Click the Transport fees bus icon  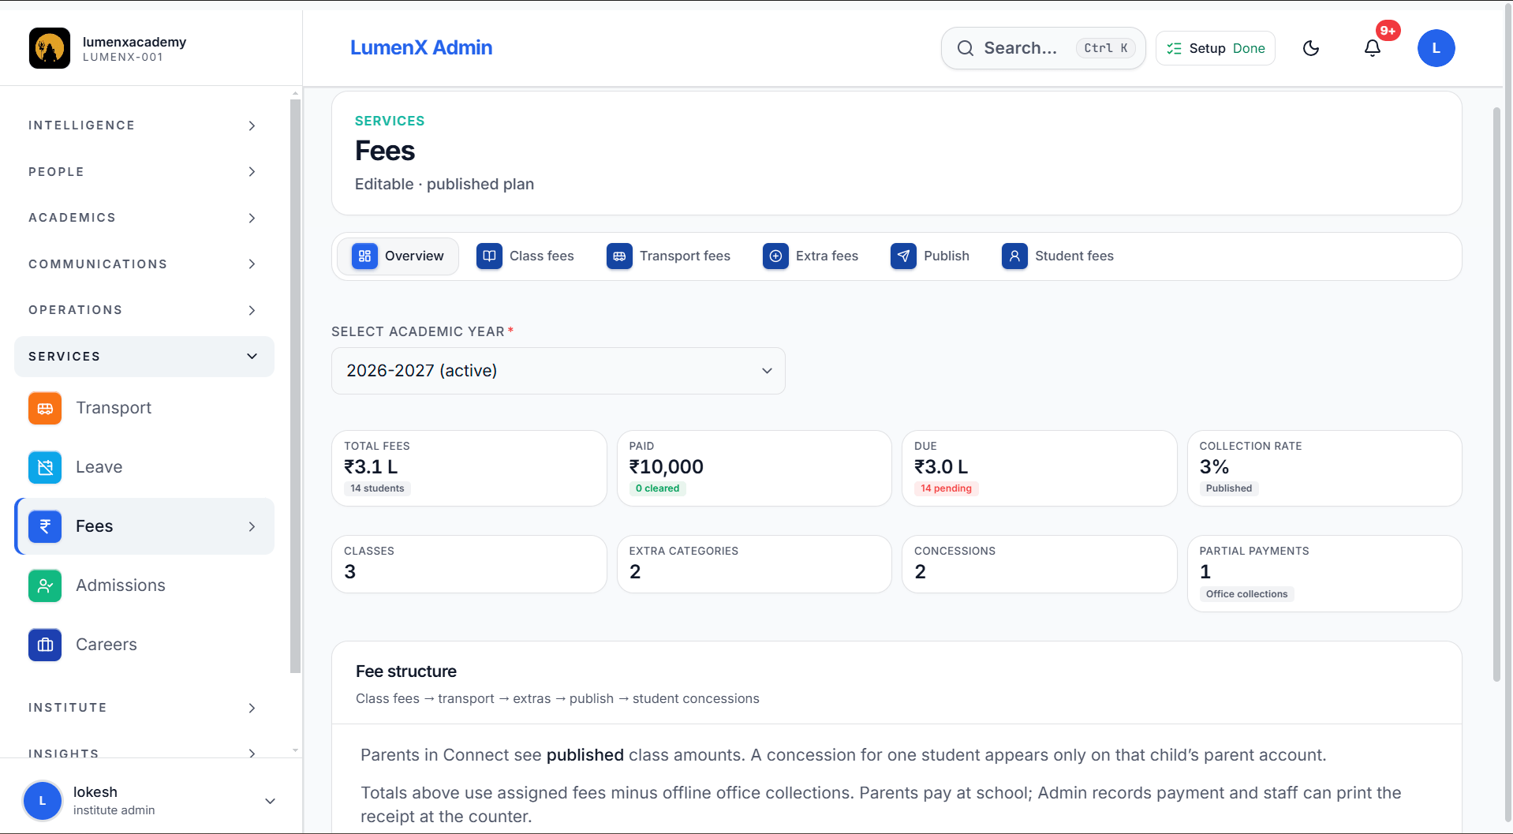point(619,256)
